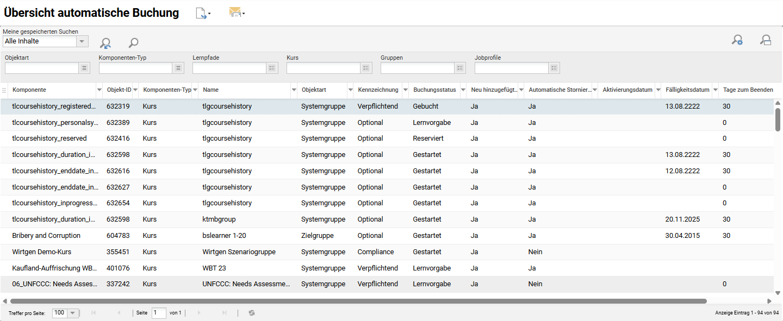Open the export document dropdown icon
Viewport: 783px width, 321px height.
(202, 14)
